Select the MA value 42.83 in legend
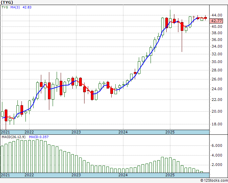228x183 pixels. click(27, 7)
